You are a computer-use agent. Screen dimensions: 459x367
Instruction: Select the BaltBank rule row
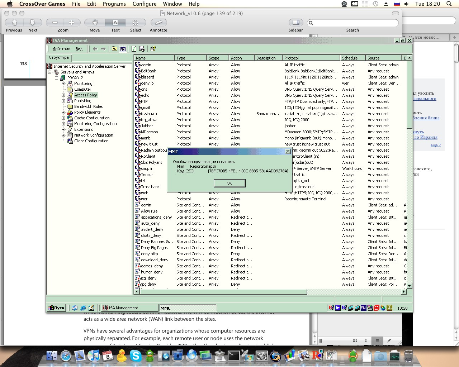271,71
